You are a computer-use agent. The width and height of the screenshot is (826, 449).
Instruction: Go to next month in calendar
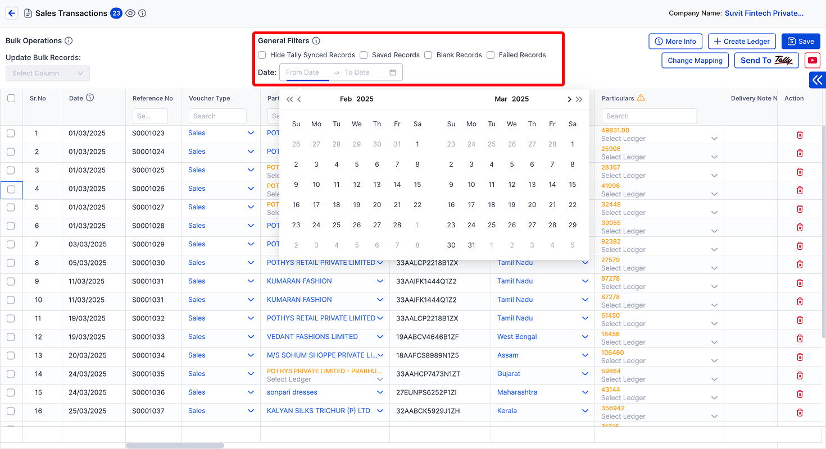(569, 99)
